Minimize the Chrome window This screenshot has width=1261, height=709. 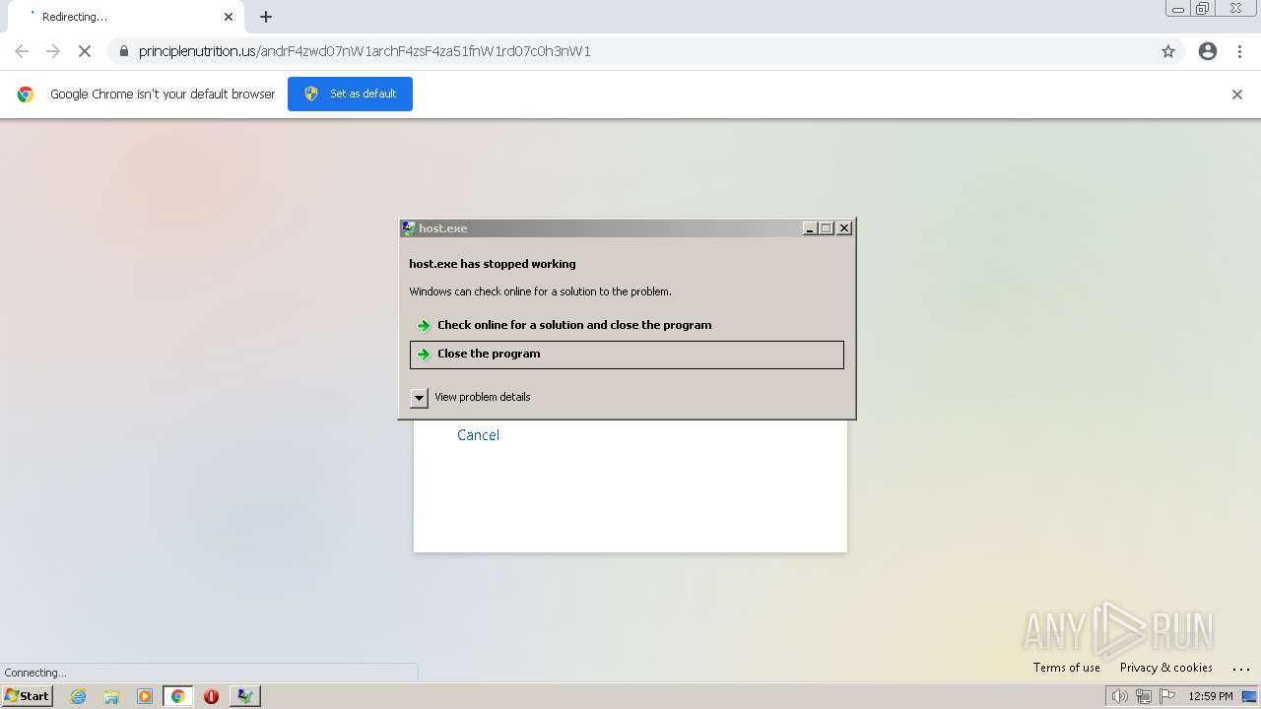pyautogui.click(x=1177, y=9)
